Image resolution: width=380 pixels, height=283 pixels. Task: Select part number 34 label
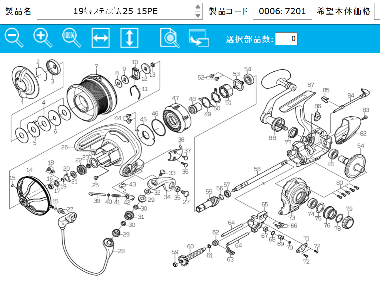[x=167, y=197]
